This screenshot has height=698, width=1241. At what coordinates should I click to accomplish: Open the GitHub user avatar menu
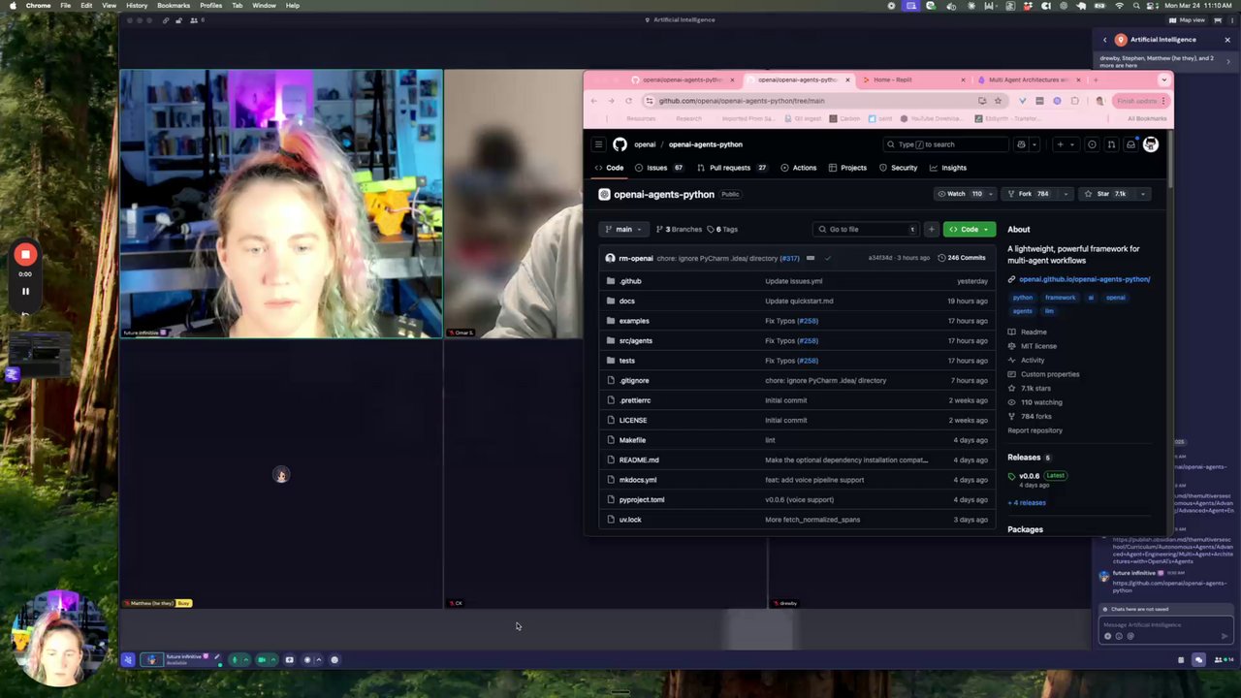(x=1150, y=144)
